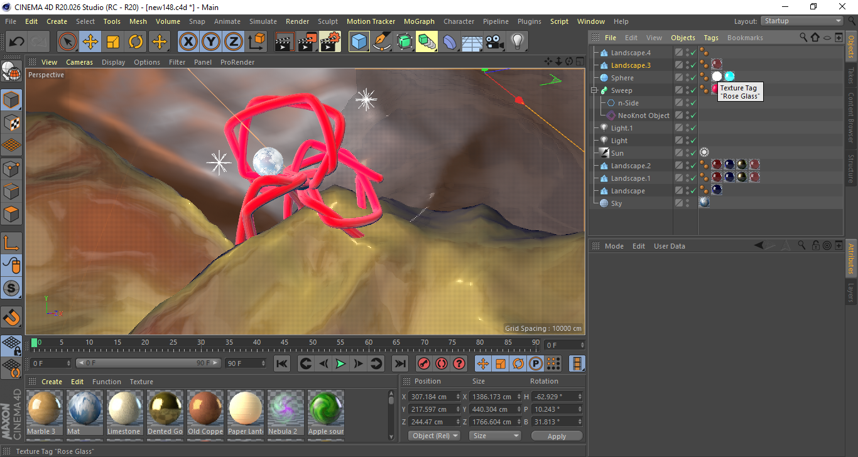Open the Bend deformer icon
This screenshot has width=858, height=457.
450,42
